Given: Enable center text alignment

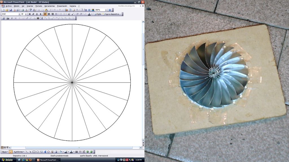Looking at the screenshot, I should pos(49,14).
